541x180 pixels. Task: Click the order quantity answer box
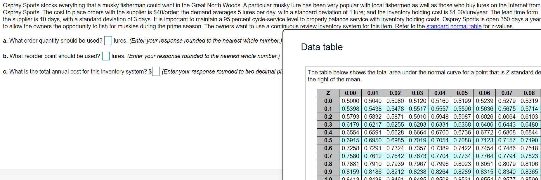coord(108,41)
